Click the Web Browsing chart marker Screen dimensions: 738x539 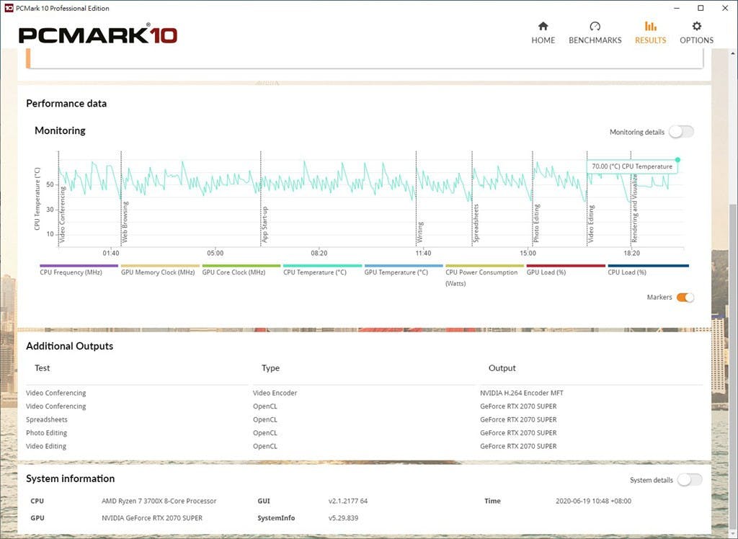[x=125, y=222]
